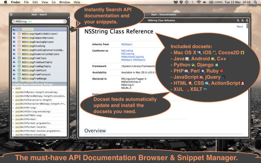Image resolution: width=261 pixels, height=163 pixels.
Task: Select the NSStringCompareOptions result
Action: (39, 38)
